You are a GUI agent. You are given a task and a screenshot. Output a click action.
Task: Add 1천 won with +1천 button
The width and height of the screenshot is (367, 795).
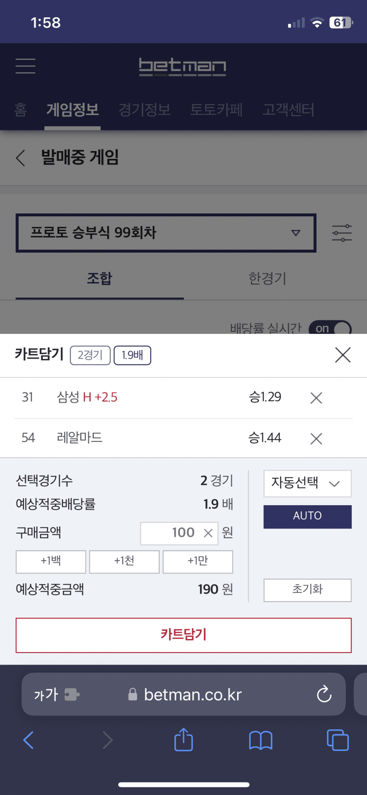(x=124, y=561)
